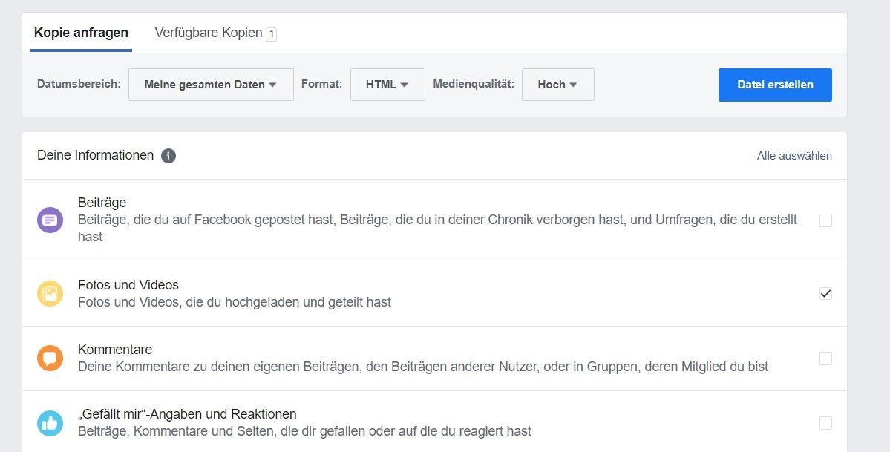Viewport: 890px width, 452px height.
Task: Open the Medienqualität "Hoch" dropdown
Action: (557, 85)
